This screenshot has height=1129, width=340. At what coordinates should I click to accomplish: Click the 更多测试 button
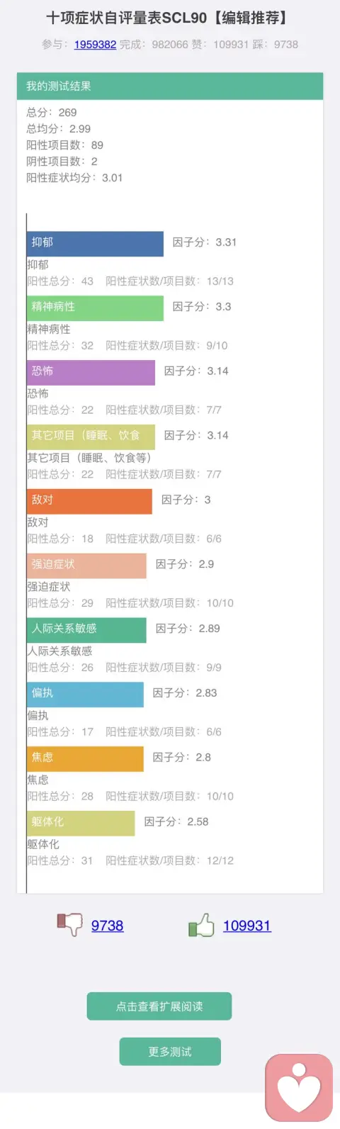click(170, 1052)
